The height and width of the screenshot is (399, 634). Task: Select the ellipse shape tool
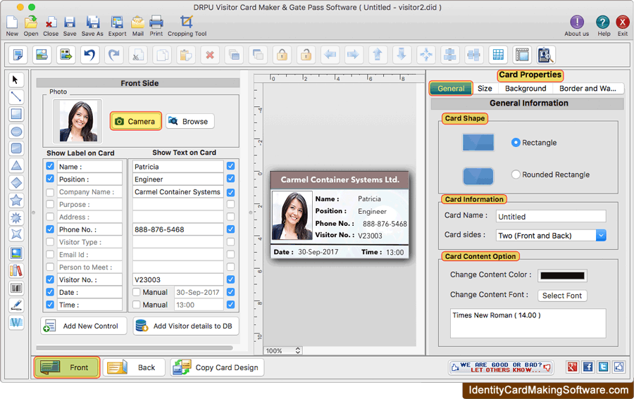pyautogui.click(x=15, y=132)
